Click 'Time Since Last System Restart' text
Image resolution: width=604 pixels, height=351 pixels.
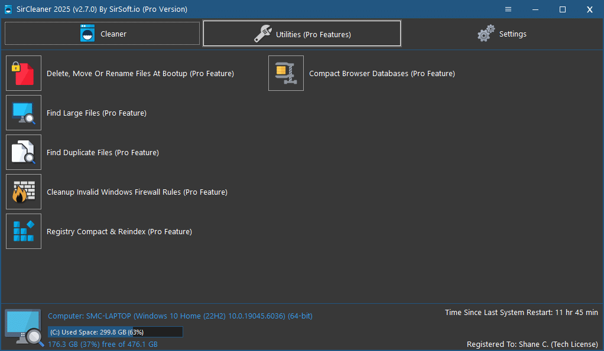(522, 313)
